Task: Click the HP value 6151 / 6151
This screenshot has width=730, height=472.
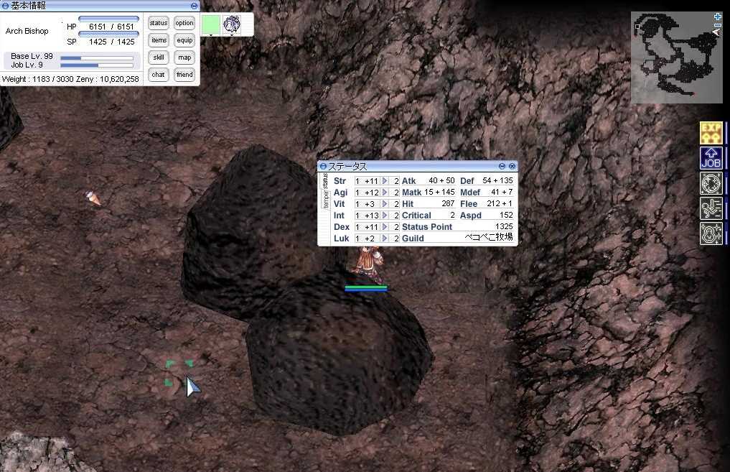Action: (111, 27)
